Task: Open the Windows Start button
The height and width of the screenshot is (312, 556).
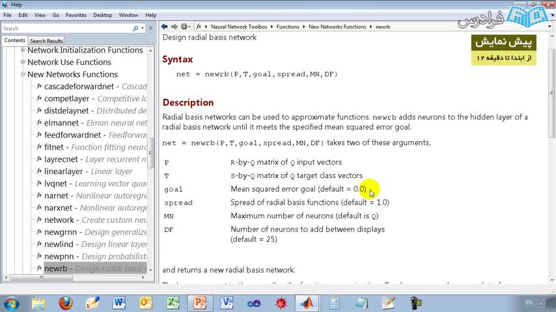Action: [x=11, y=303]
